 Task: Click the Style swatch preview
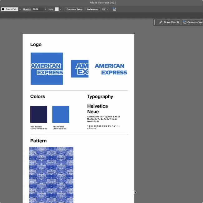pyautogui.click(x=57, y=9)
